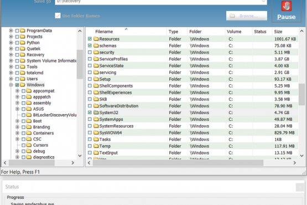
Task: Check the security folder checkbox
Action: click(x=90, y=52)
